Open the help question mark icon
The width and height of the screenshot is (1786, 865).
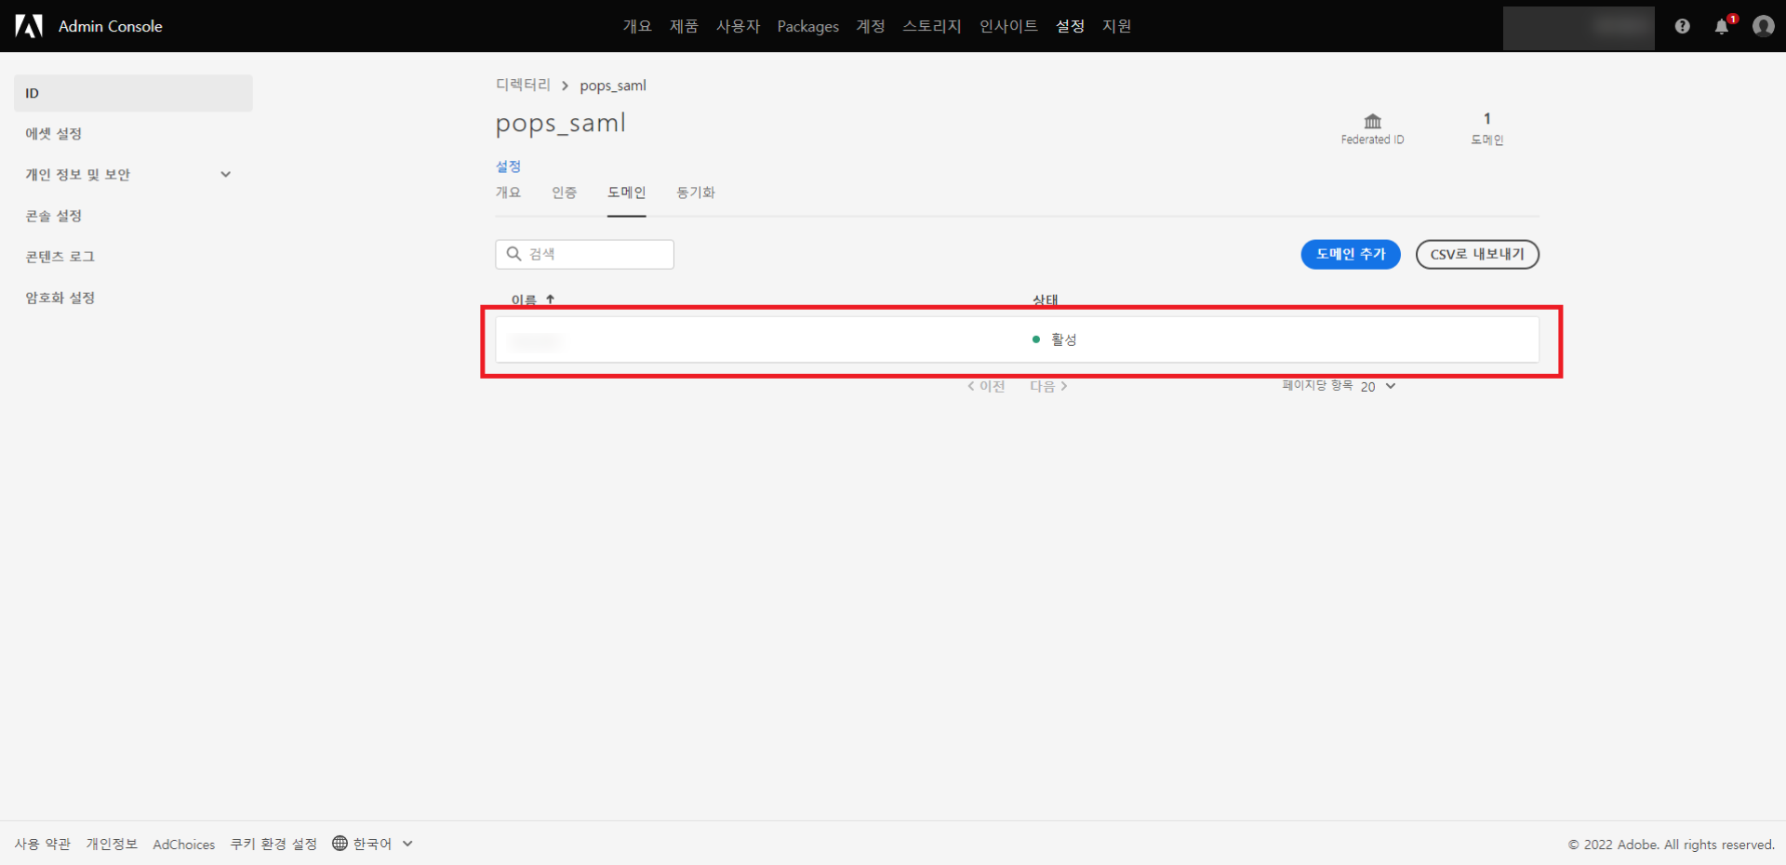(1682, 26)
